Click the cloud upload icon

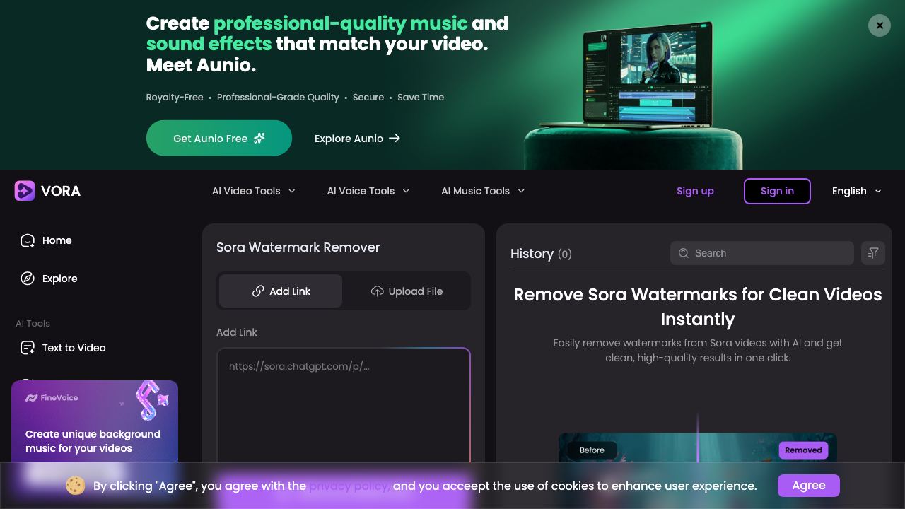378,291
